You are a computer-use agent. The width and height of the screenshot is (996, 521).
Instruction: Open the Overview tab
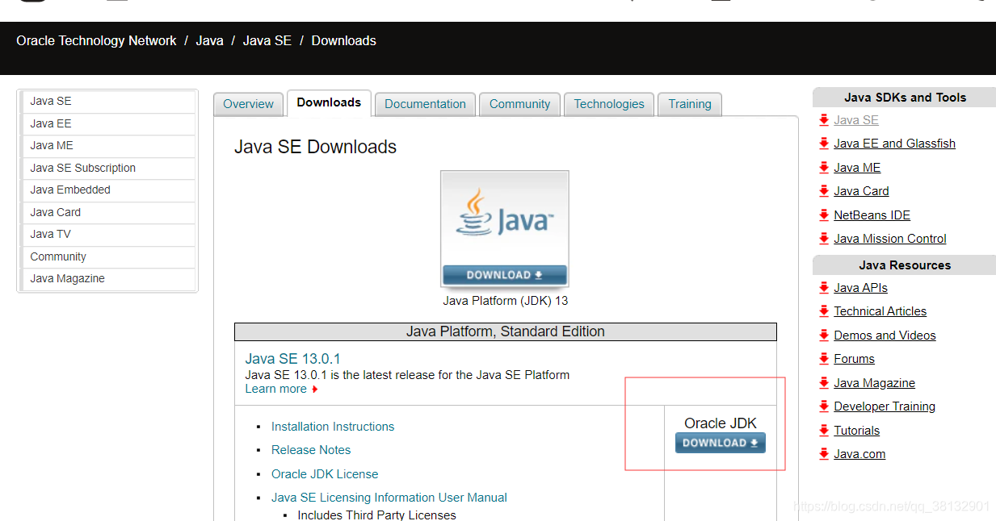[x=249, y=104]
